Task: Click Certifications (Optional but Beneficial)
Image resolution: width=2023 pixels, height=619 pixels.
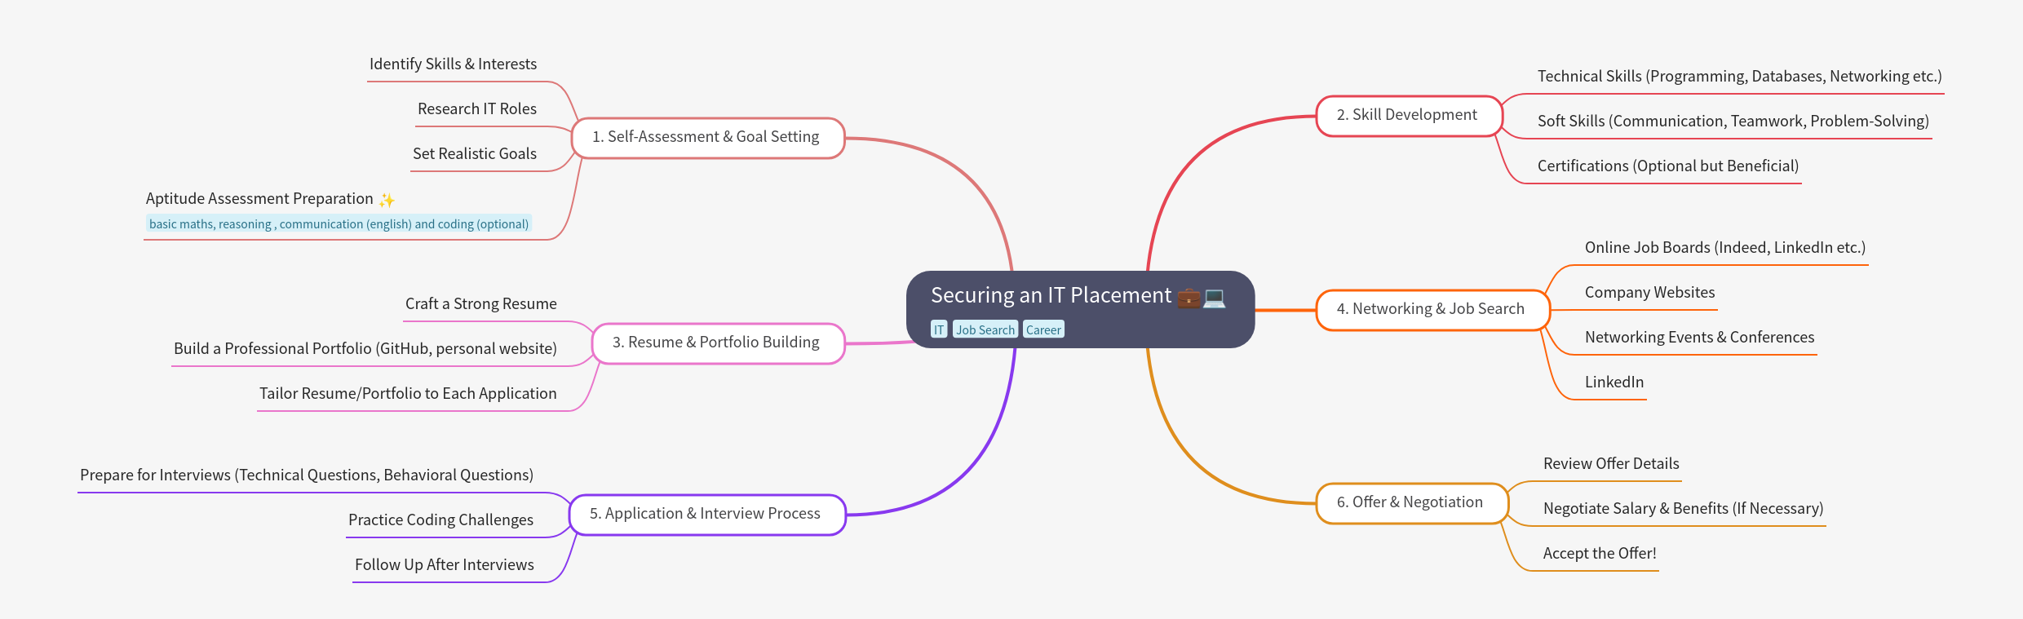Action: (1668, 166)
